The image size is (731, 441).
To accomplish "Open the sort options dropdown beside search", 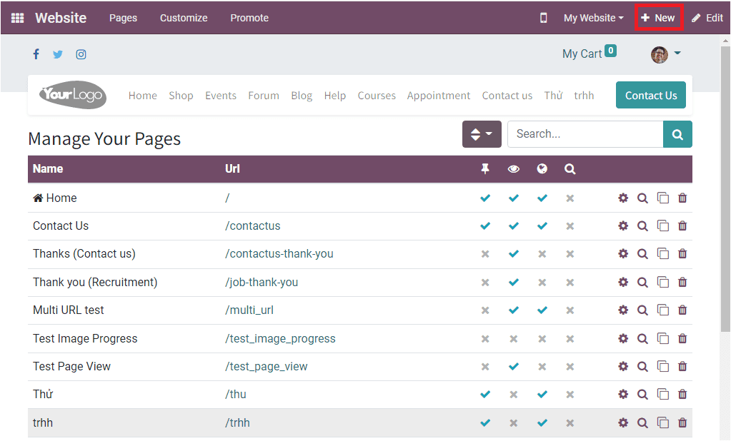I will tap(482, 133).
